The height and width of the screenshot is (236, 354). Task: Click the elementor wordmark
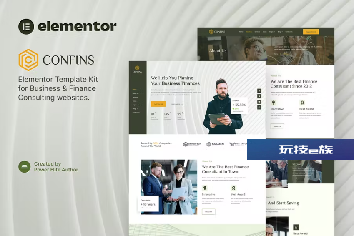click(77, 26)
